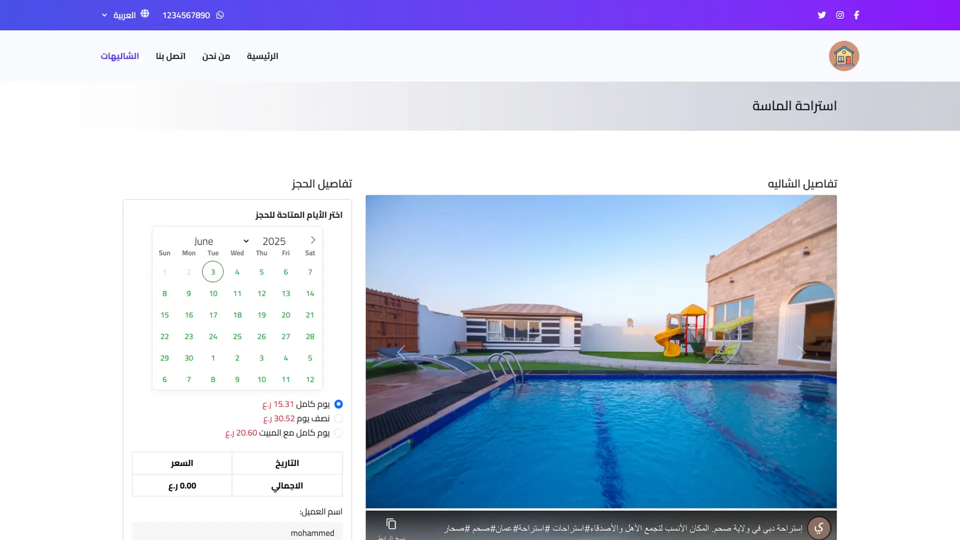Screen dimensions: 960x540
Task: Click the Twitter bird icon
Action: pyautogui.click(x=821, y=15)
